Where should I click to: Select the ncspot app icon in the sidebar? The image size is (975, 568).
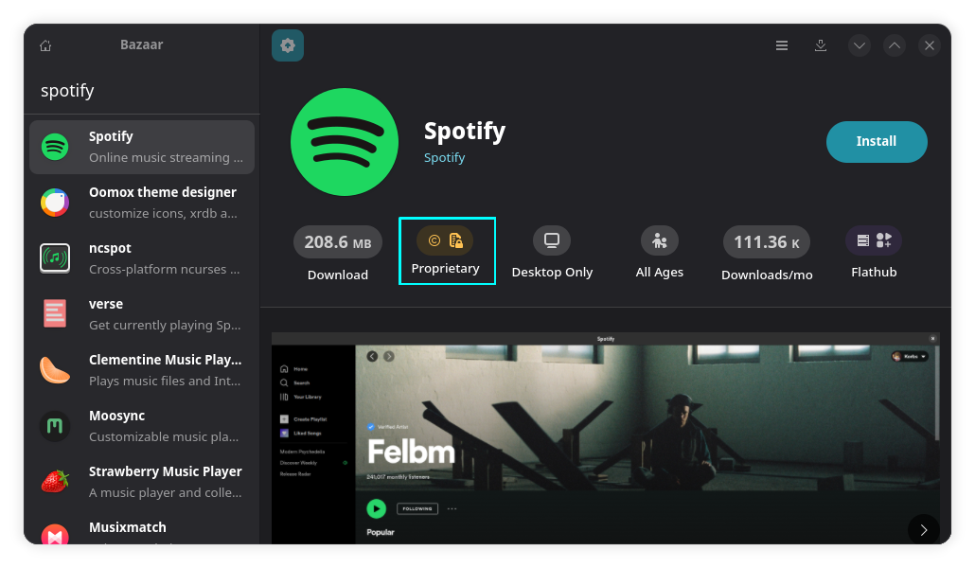pos(55,257)
